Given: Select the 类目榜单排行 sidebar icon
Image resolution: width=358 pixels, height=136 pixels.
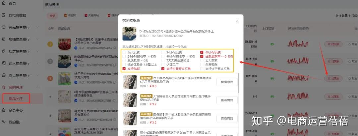Looking at the screenshot, I should (x=3, y=75).
